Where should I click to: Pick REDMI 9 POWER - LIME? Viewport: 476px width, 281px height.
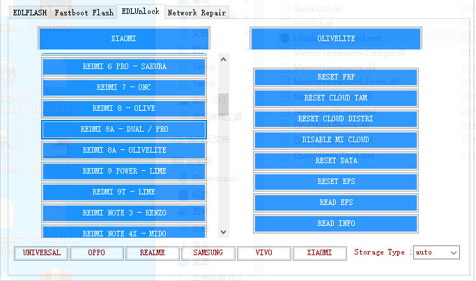tap(124, 171)
